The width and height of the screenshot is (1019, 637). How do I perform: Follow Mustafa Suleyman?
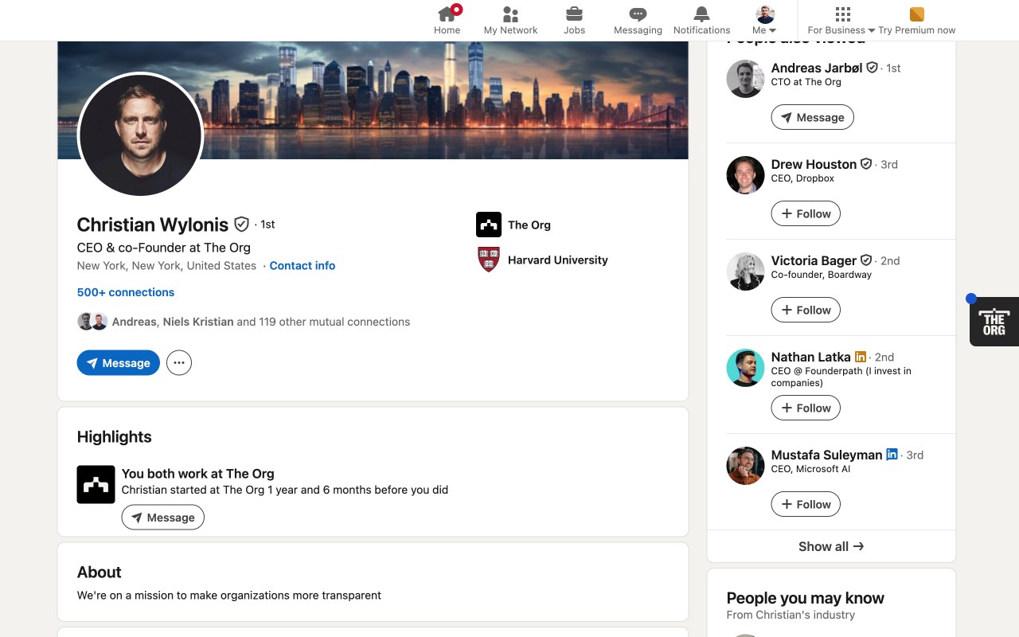pyautogui.click(x=806, y=504)
